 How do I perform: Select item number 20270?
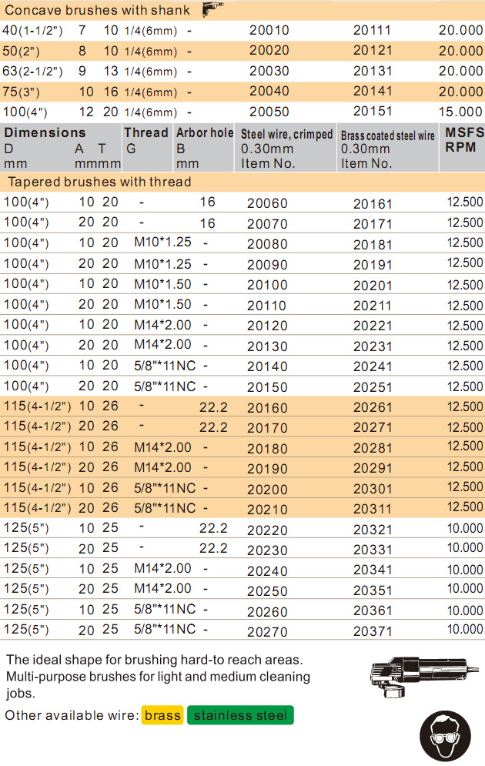tap(267, 632)
